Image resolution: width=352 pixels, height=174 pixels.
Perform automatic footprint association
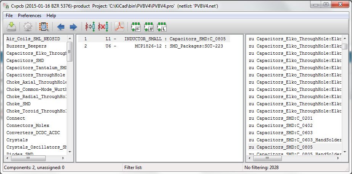pos(90,27)
